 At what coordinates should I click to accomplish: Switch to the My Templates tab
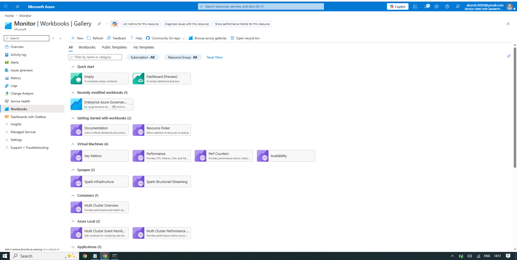click(144, 47)
